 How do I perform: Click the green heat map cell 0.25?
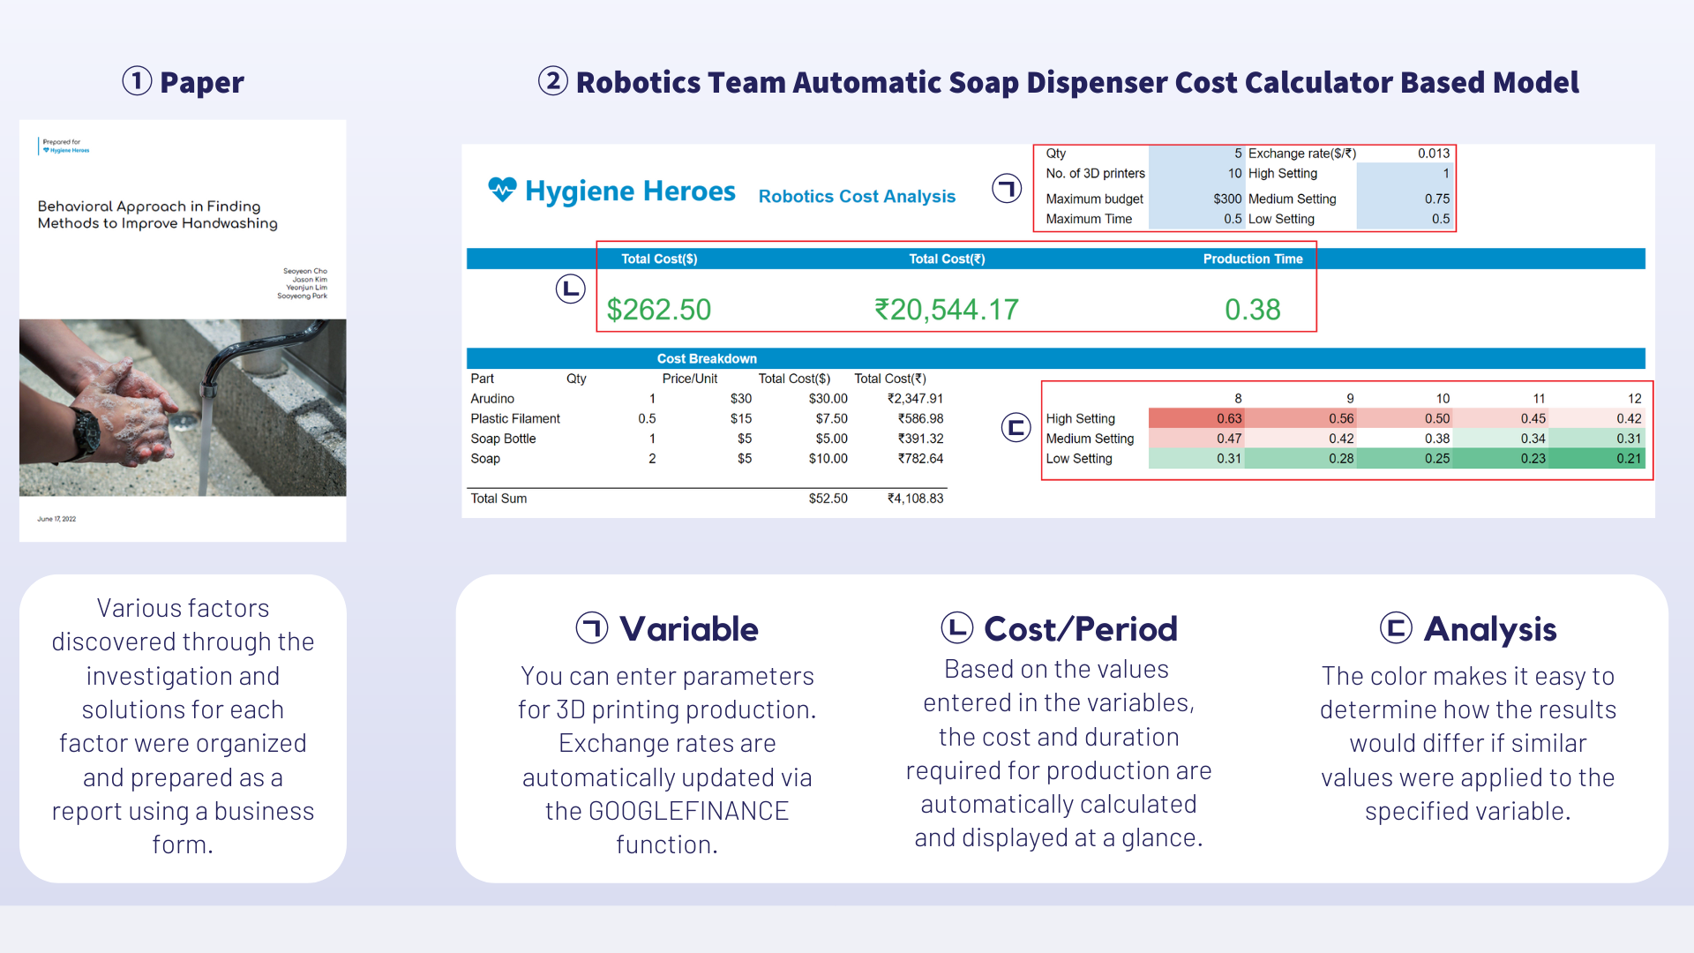coord(1404,459)
